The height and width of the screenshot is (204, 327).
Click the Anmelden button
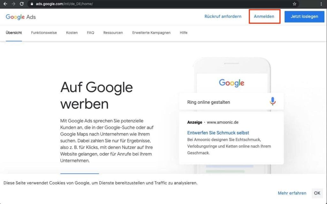[264, 16]
